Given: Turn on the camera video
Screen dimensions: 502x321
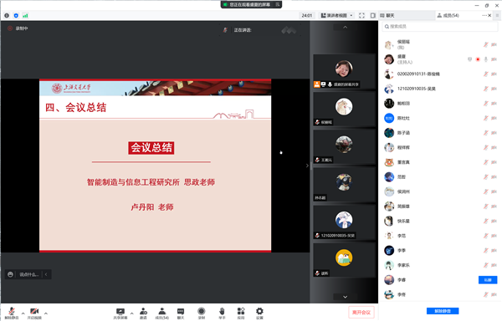Looking at the screenshot, I should 34,313.
